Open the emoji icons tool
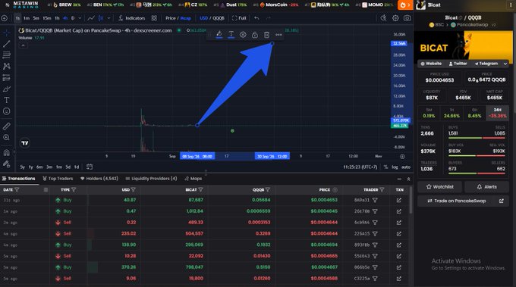516x287 pixels. [6, 111]
